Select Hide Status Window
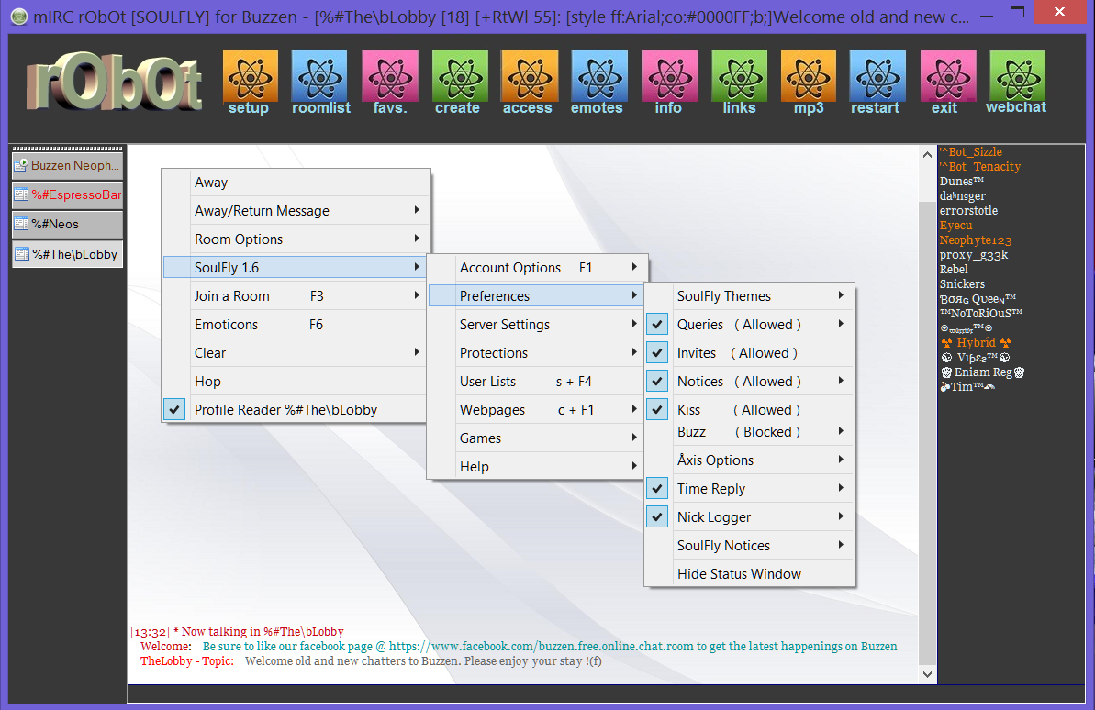This screenshot has width=1095, height=710. [749, 574]
